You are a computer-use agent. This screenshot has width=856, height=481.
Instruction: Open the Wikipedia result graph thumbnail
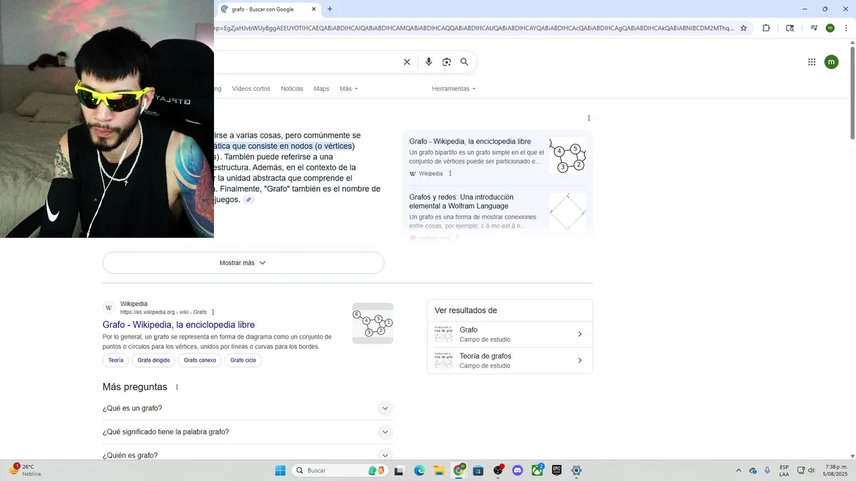[x=372, y=323]
